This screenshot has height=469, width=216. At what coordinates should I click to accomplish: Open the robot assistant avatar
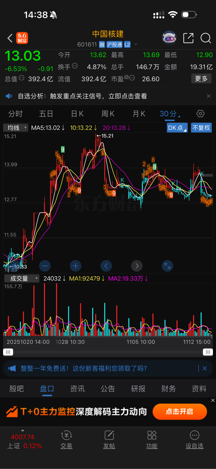(169, 38)
